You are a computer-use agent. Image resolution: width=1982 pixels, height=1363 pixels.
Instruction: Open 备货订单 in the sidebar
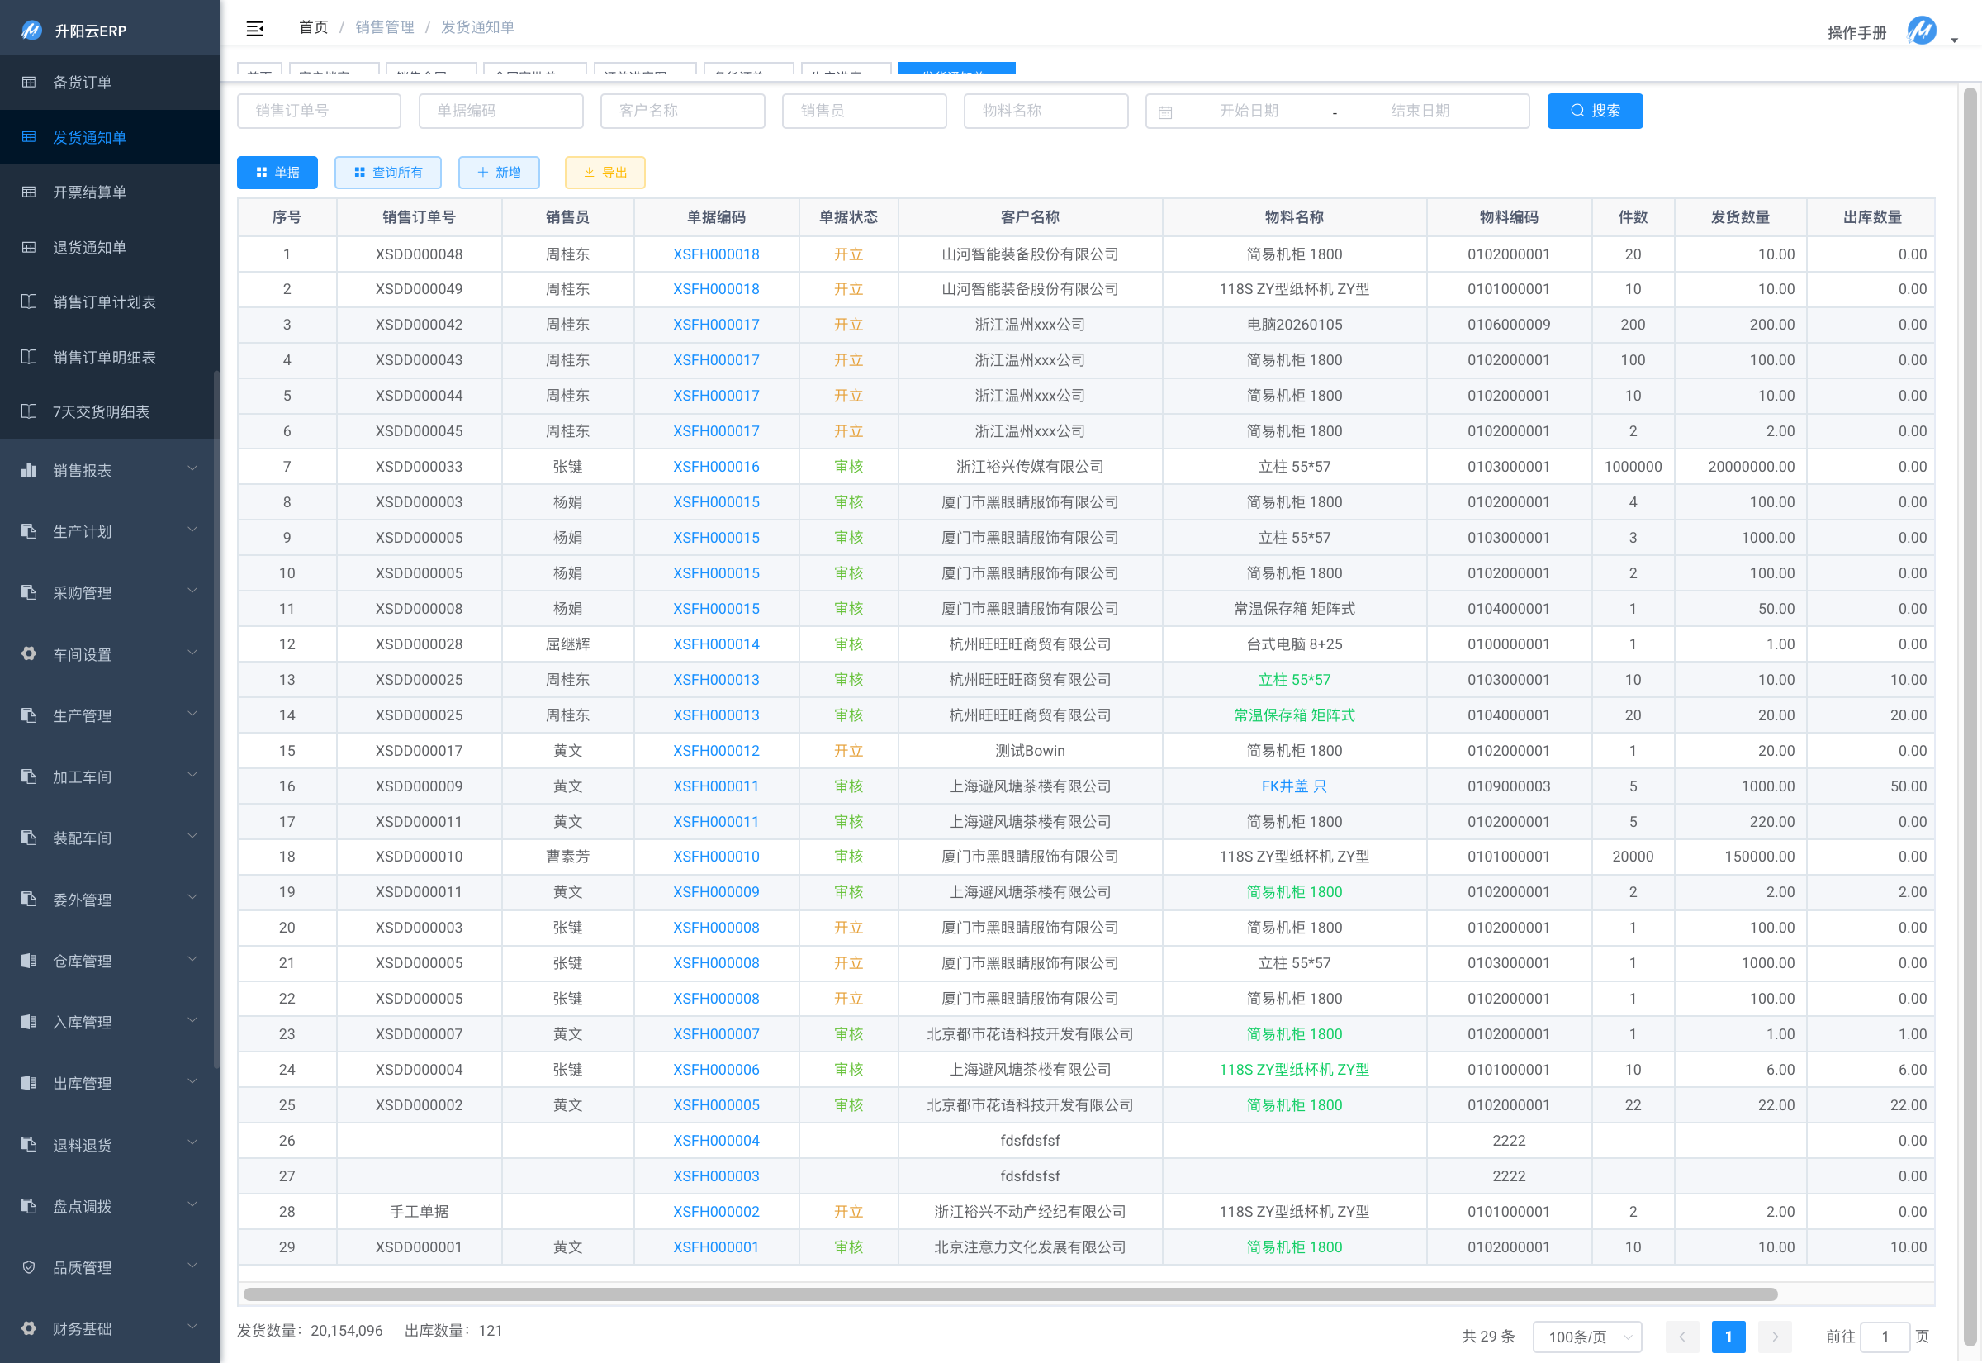tap(82, 82)
